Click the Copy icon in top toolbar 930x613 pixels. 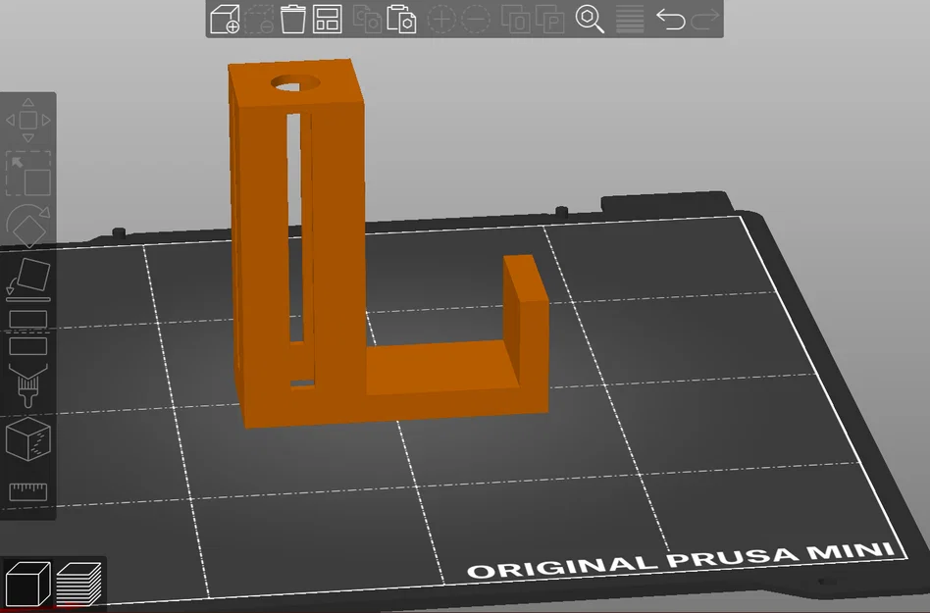point(367,19)
